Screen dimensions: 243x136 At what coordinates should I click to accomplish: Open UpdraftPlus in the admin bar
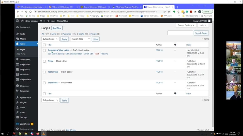click(x=62, y=21)
